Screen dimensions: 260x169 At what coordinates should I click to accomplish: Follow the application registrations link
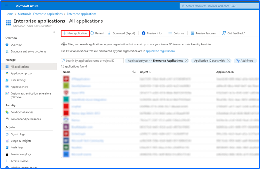pyautogui.click(x=160, y=51)
